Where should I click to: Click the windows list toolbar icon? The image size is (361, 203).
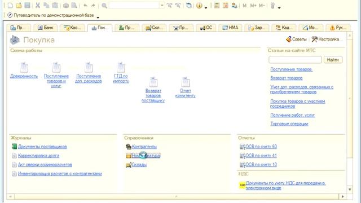pos(188,5)
